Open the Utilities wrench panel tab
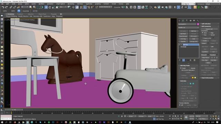 tap(198, 21)
